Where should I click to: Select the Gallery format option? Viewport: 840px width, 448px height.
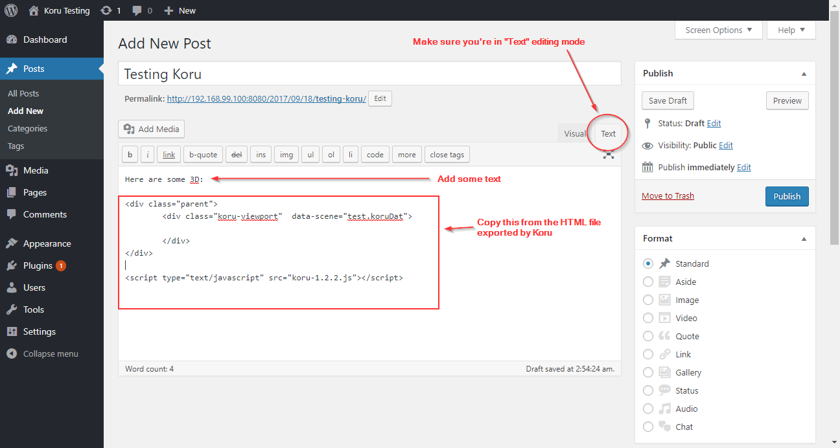coord(648,372)
